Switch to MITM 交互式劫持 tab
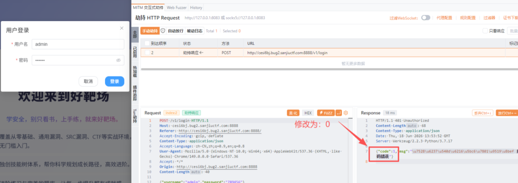 pos(148,7)
